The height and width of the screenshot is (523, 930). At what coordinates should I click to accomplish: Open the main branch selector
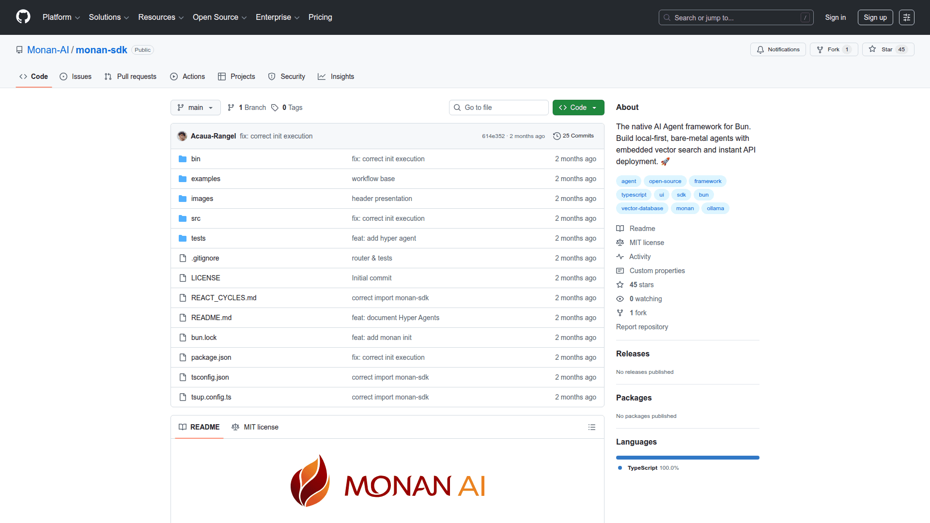[x=195, y=107]
